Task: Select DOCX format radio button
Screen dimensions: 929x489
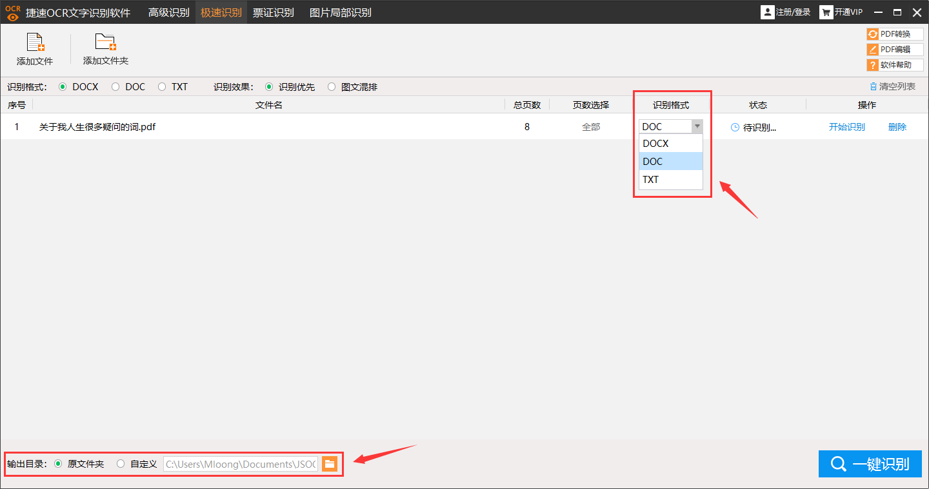Action: pyautogui.click(x=63, y=86)
